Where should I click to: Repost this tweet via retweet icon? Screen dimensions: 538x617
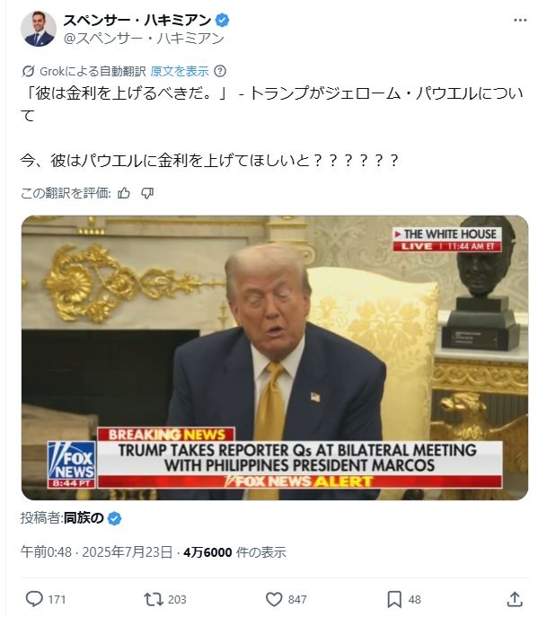pyautogui.click(x=153, y=599)
